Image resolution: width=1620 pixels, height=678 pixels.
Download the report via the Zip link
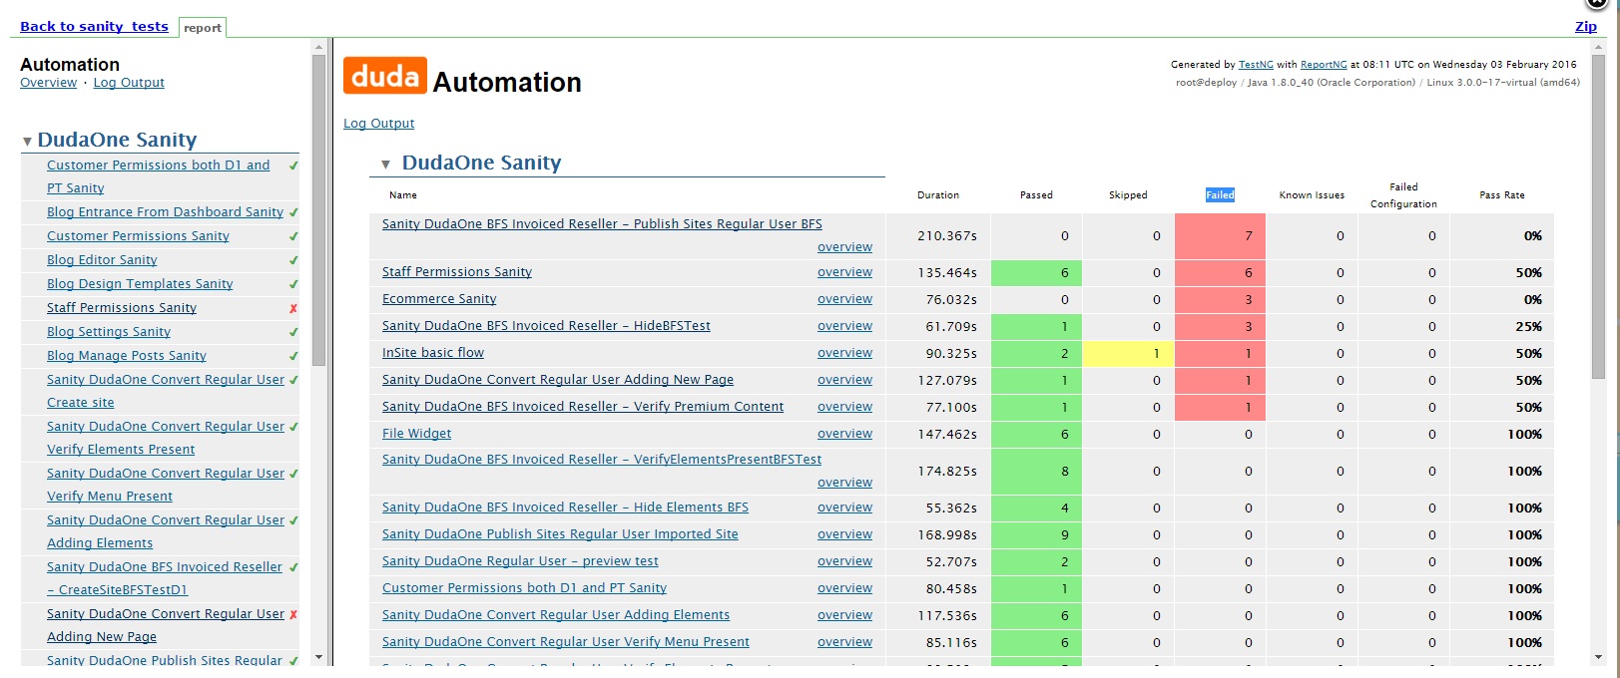(1586, 27)
